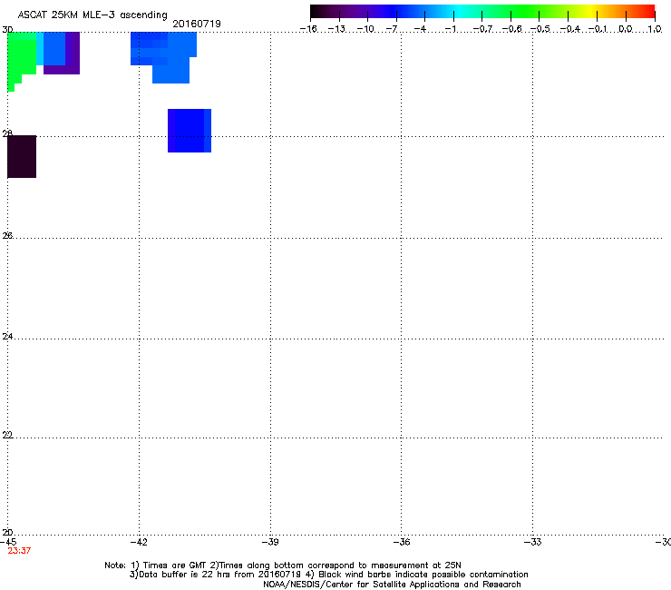Click the color bar label "0.0"
671x590 pixels.
(626, 29)
